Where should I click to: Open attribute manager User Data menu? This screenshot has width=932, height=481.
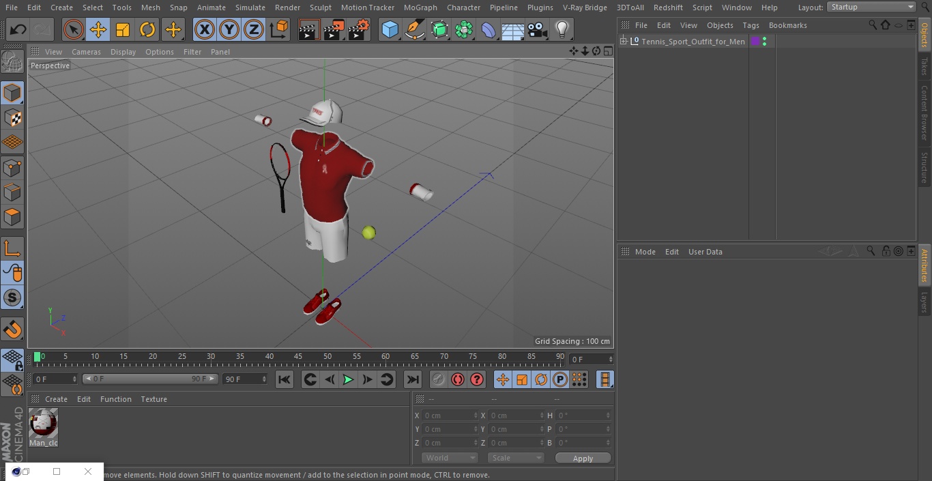pos(705,252)
